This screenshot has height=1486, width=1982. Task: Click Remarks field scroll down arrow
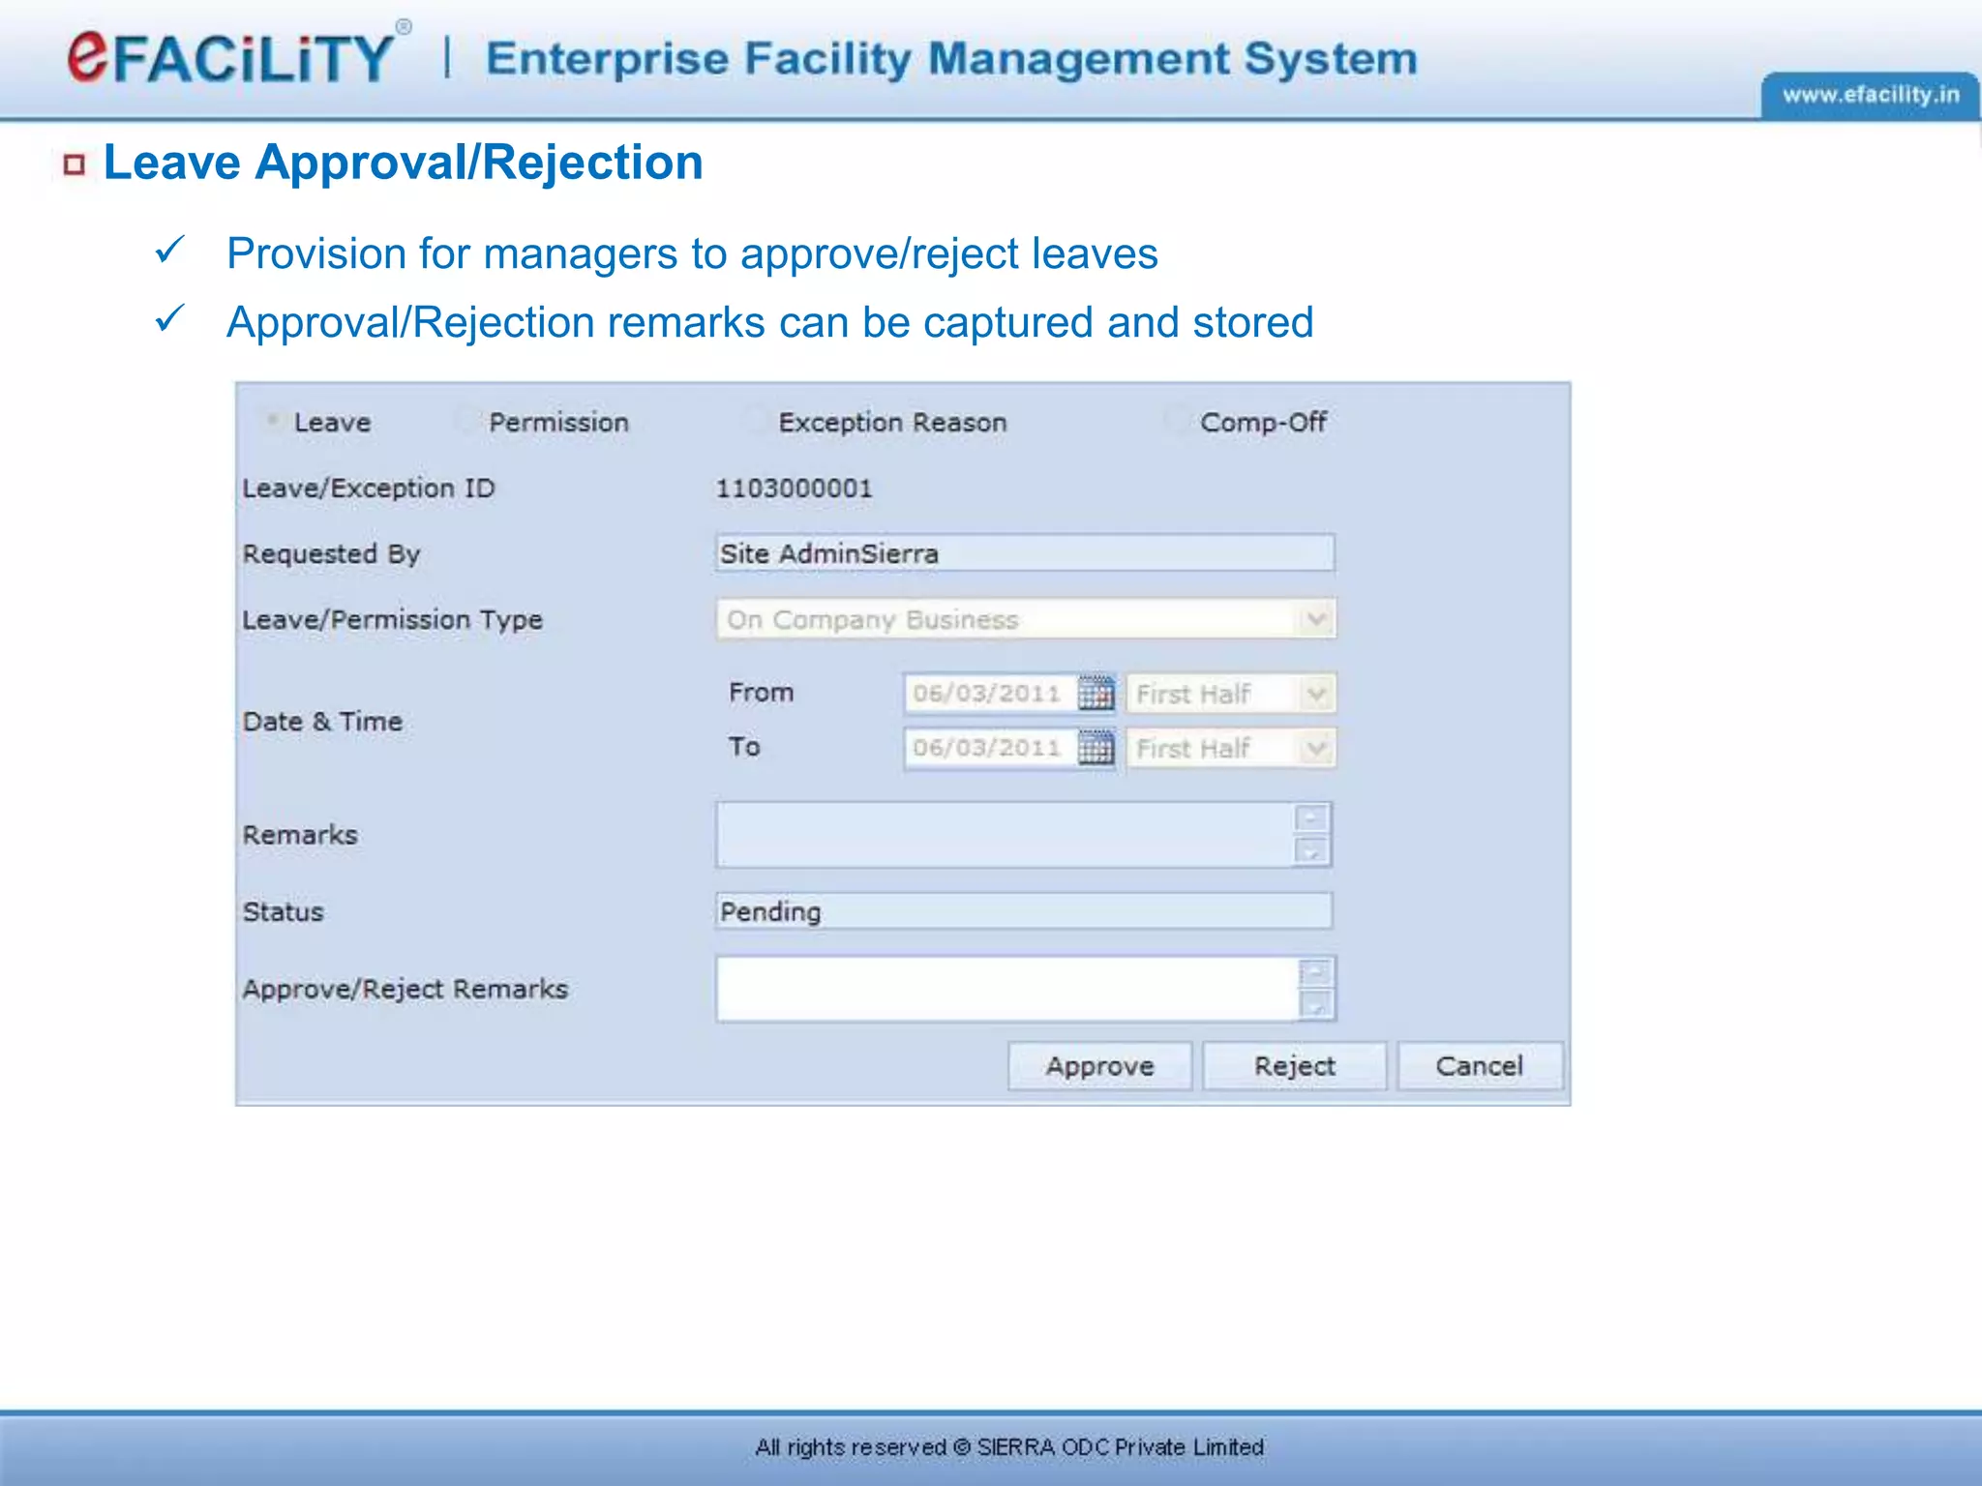pyautogui.click(x=1311, y=851)
